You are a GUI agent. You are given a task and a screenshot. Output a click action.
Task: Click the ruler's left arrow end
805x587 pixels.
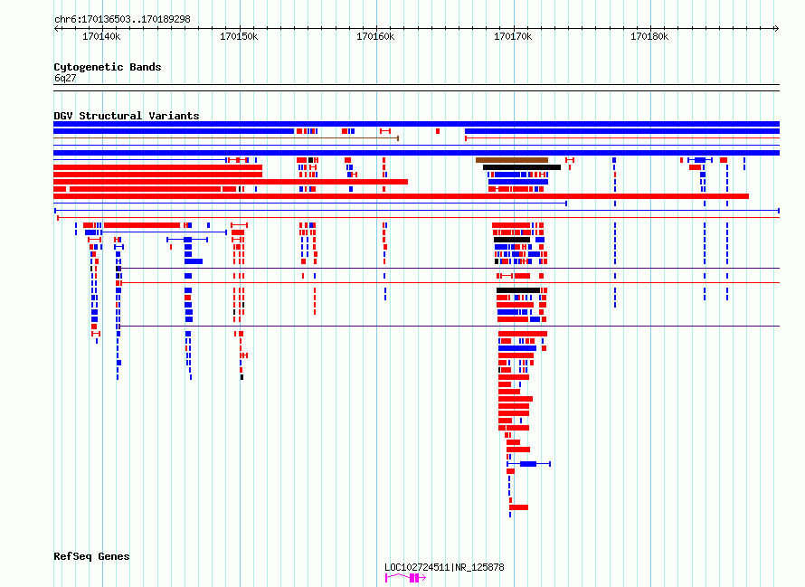[56, 28]
